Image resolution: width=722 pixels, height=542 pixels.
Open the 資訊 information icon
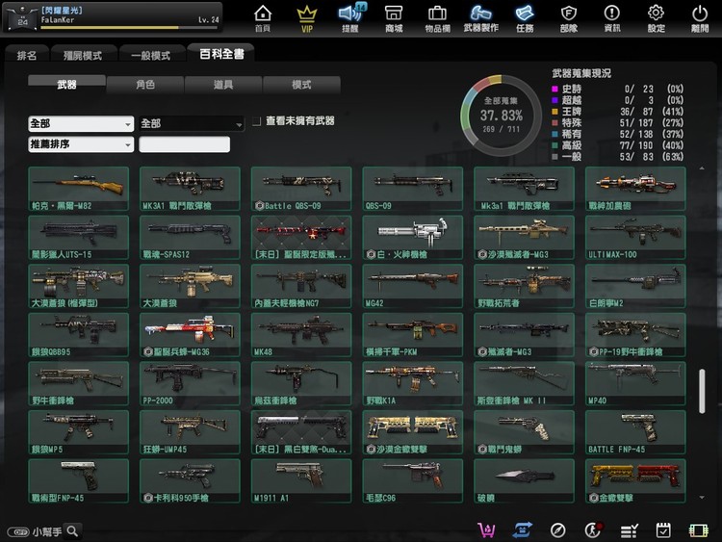612,18
